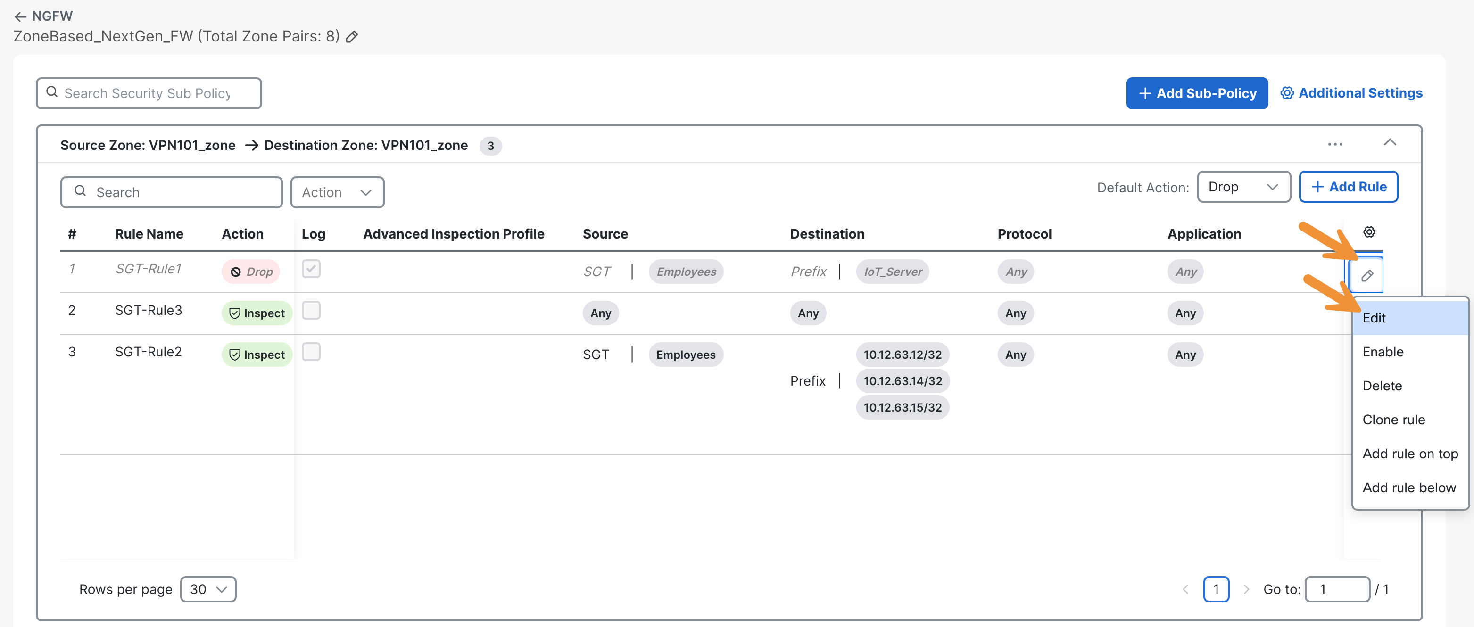Viewport: 1474px width, 627px height.
Task: Focus the Search Security Sub Policy field
Action: (x=149, y=93)
